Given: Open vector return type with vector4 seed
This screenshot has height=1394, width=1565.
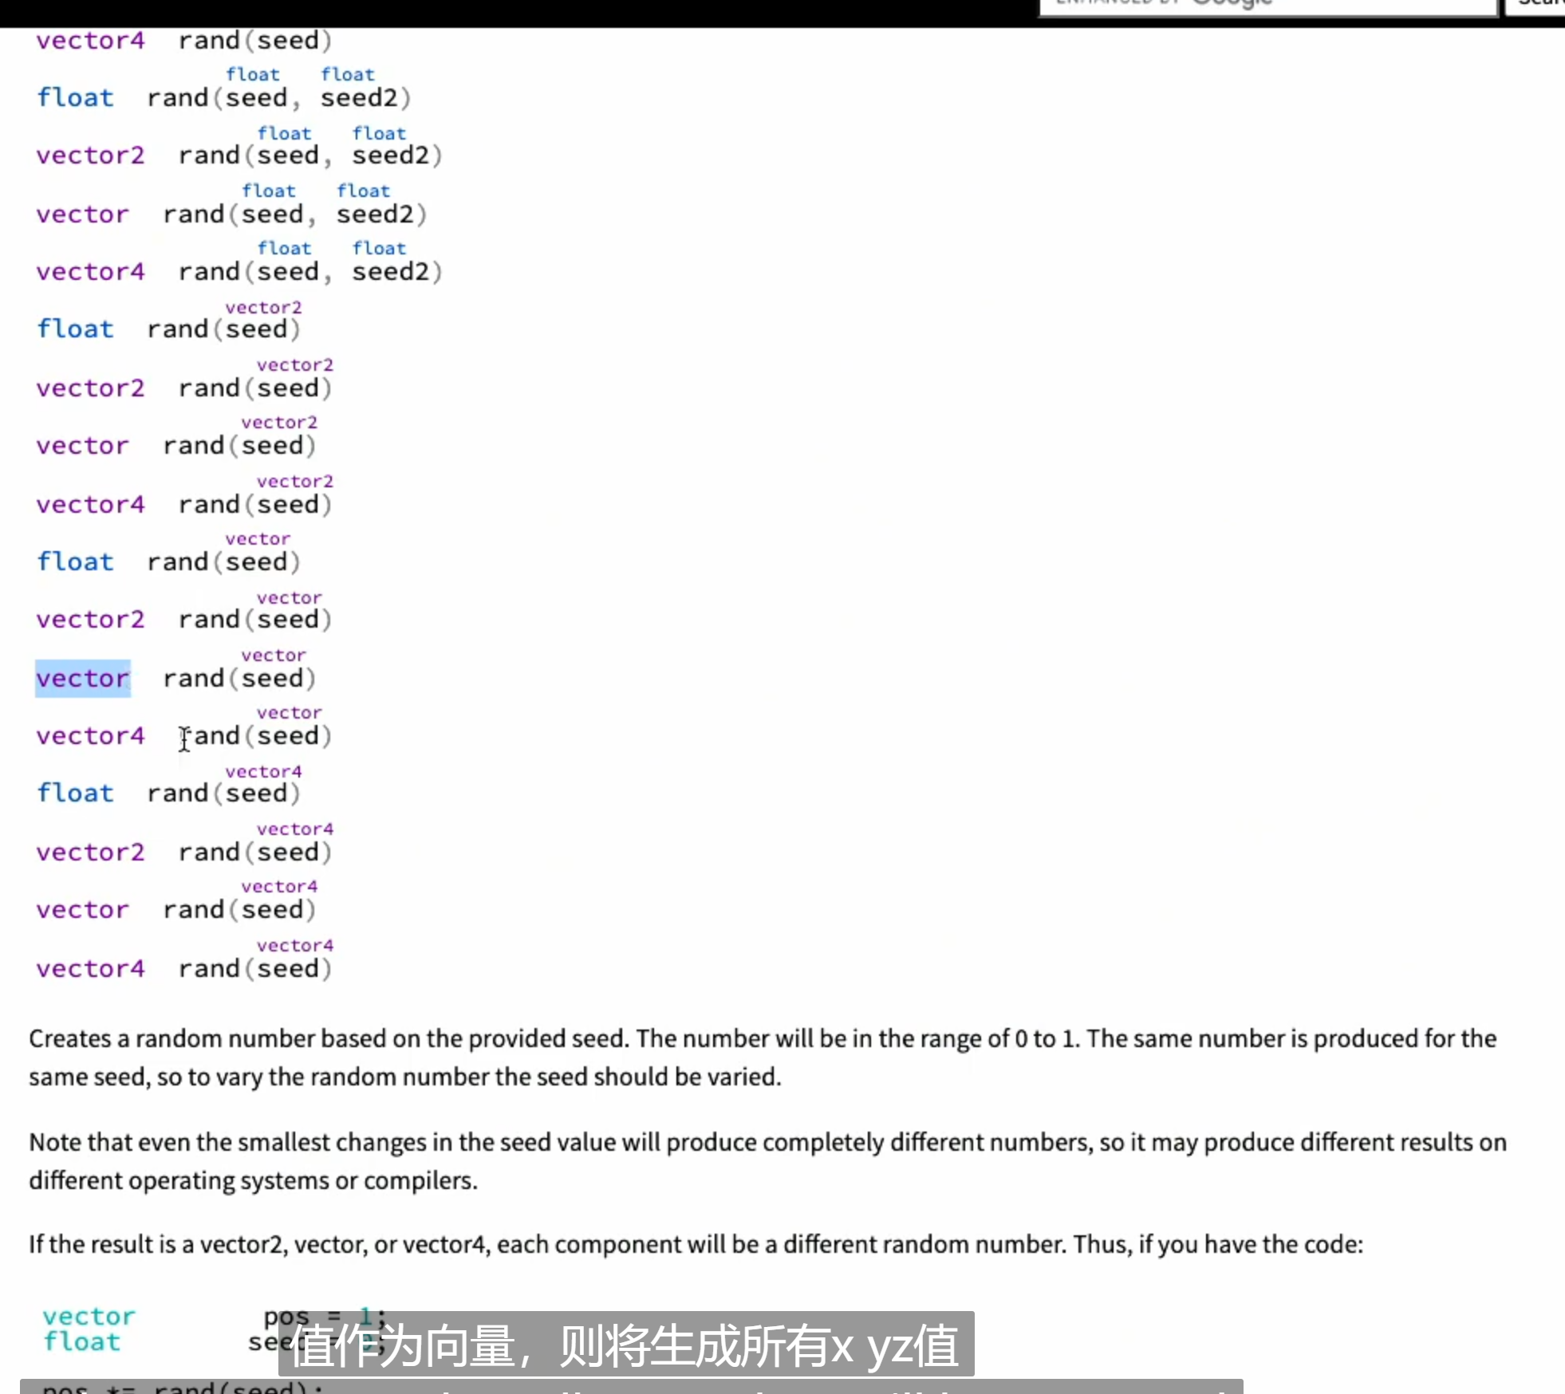Looking at the screenshot, I should pyautogui.click(x=82, y=910).
